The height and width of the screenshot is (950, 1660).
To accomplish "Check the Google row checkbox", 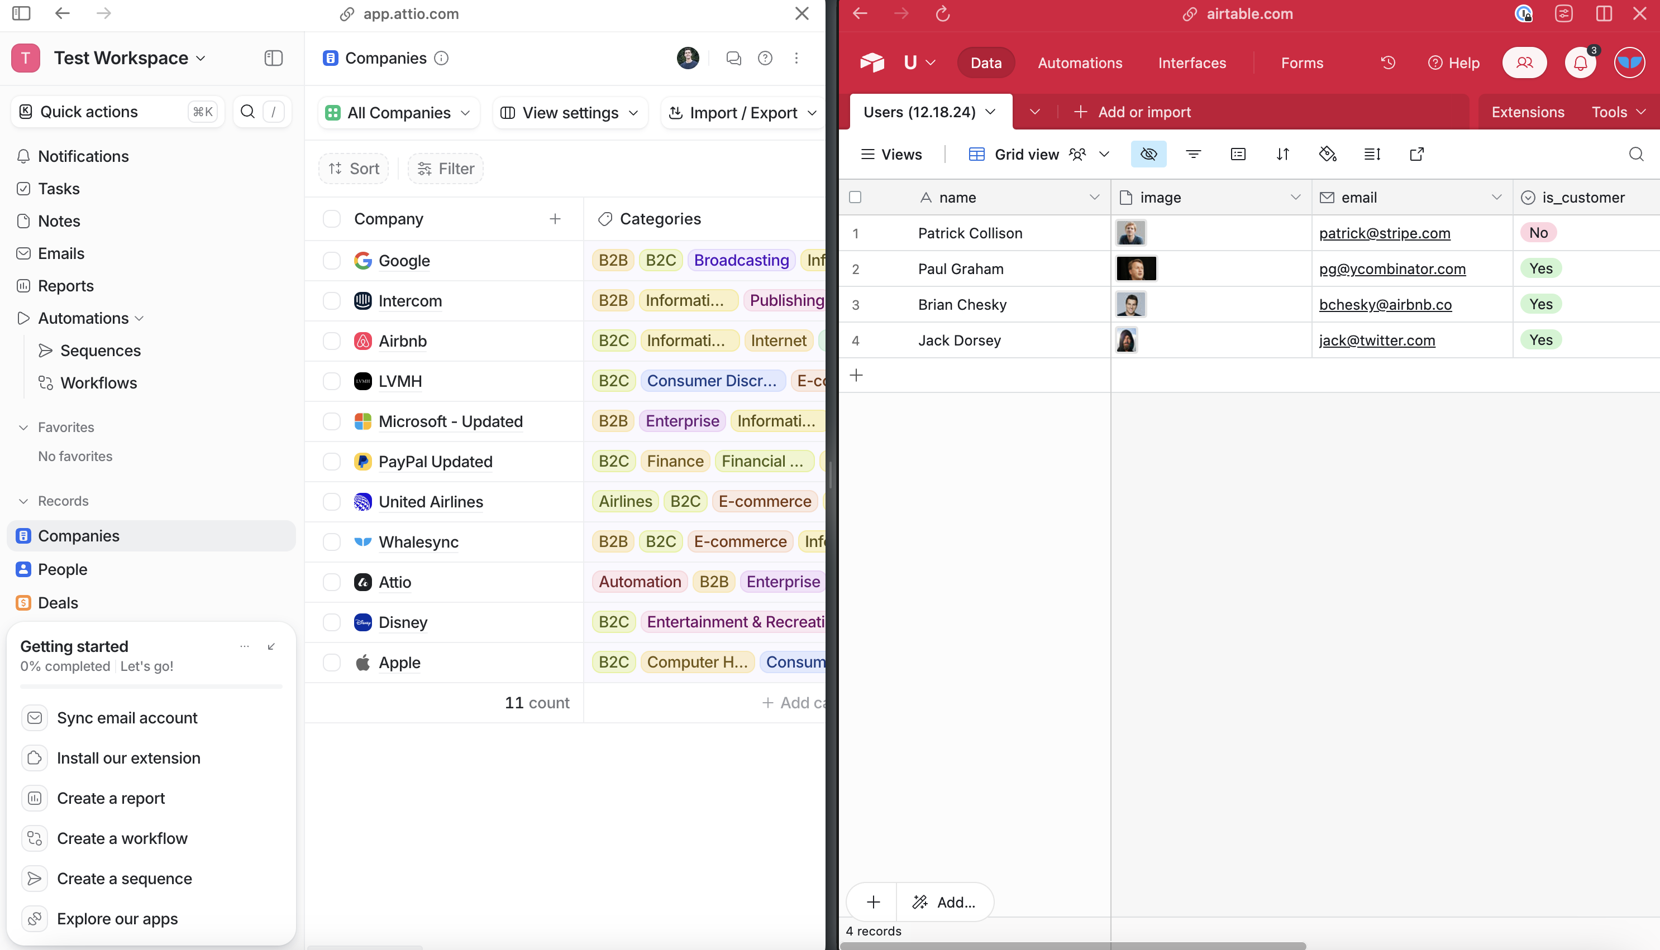I will [x=332, y=260].
